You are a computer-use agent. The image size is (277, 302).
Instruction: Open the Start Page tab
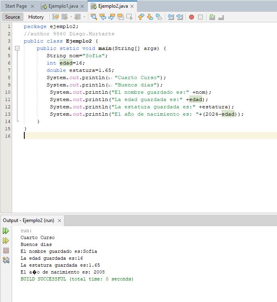[16, 6]
